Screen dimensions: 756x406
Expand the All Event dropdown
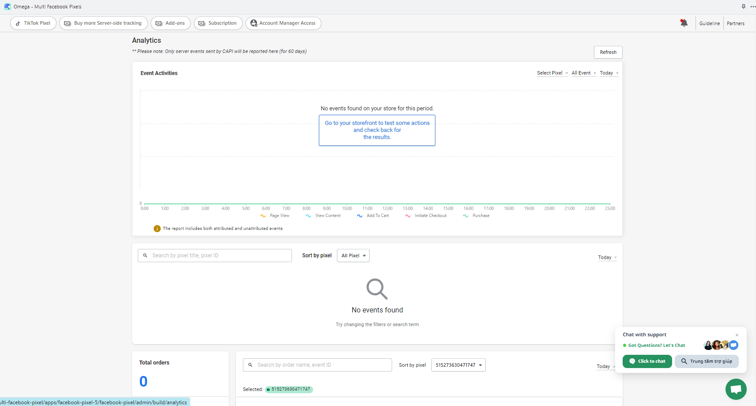point(583,73)
